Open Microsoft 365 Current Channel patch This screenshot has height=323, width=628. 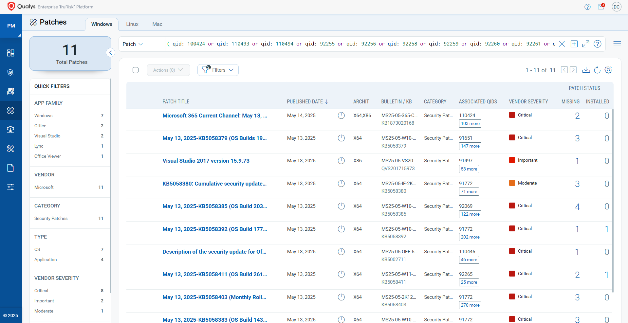[215, 116]
